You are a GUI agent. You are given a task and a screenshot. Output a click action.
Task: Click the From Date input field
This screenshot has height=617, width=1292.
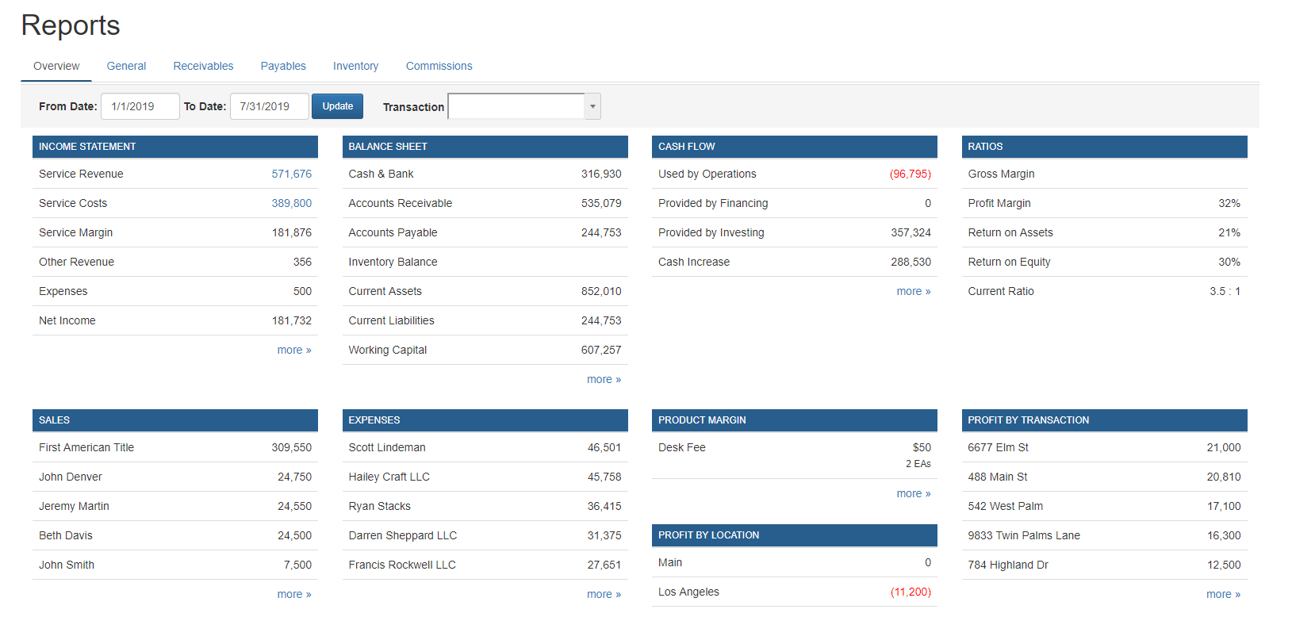140,106
